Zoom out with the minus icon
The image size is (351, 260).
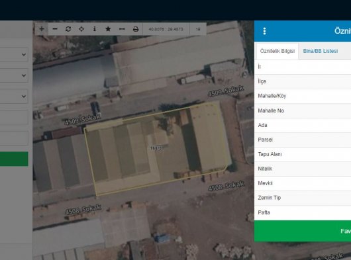point(55,29)
